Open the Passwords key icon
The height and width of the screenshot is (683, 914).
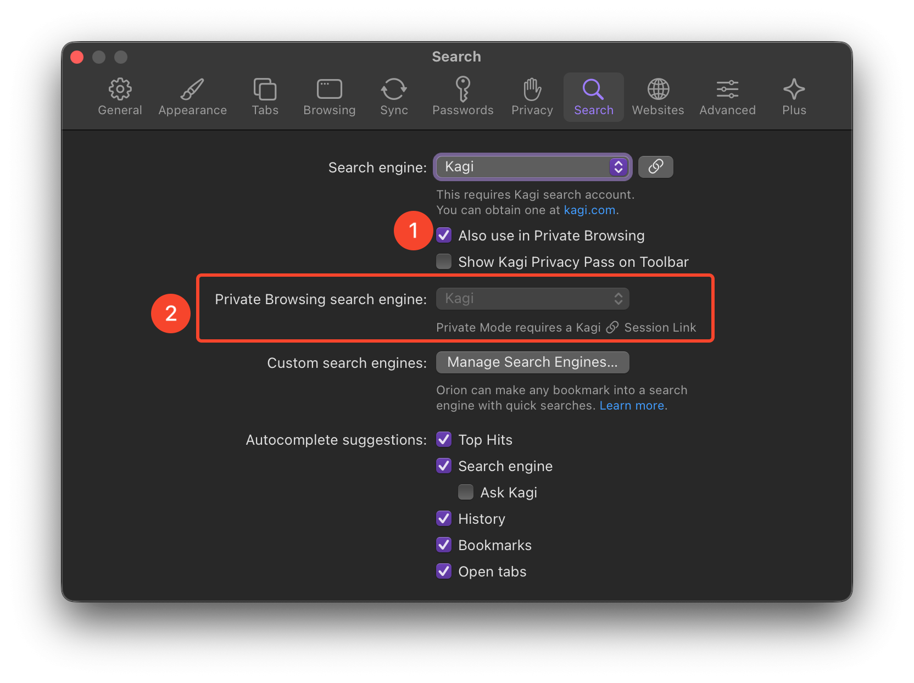462,89
